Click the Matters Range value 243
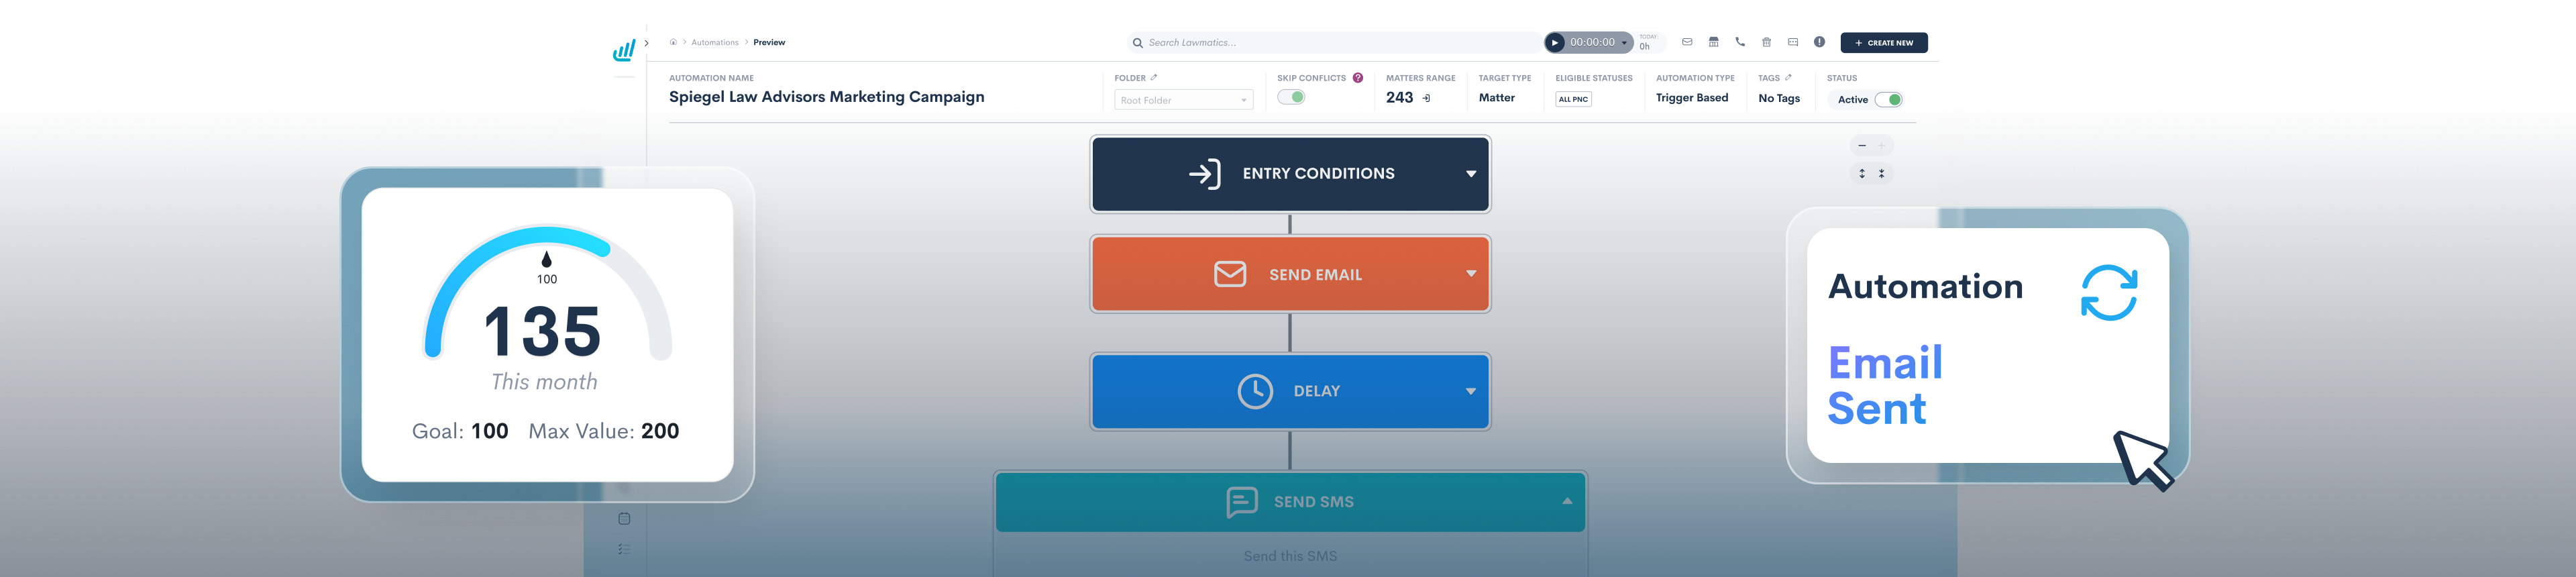2576x577 pixels. 1399,97
